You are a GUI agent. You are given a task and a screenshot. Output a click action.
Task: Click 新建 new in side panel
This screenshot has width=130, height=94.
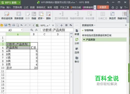pos(77,32)
